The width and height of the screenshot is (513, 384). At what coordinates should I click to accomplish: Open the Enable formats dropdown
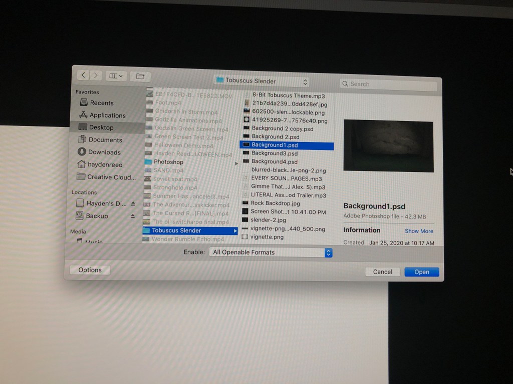click(271, 252)
